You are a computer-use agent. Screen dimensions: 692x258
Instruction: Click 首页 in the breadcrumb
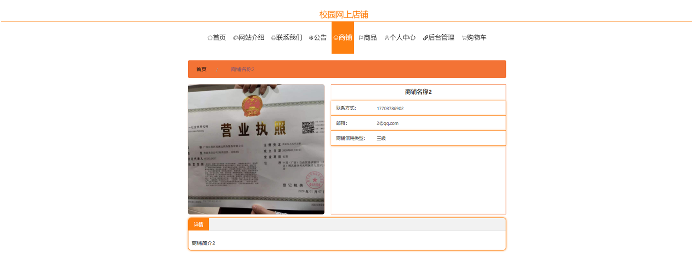click(201, 69)
